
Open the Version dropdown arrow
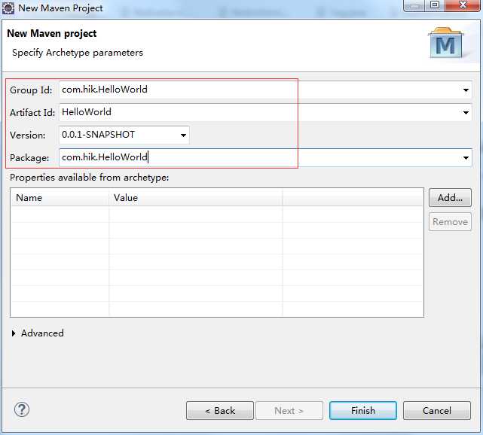point(183,135)
